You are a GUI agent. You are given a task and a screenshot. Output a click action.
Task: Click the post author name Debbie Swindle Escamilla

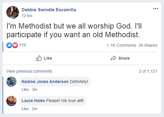[49, 10]
